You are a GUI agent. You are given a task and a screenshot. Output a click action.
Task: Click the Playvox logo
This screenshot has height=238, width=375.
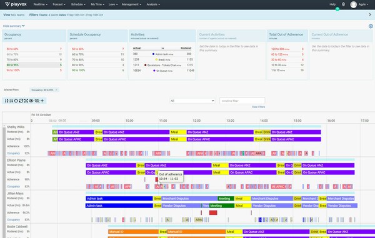16,4
